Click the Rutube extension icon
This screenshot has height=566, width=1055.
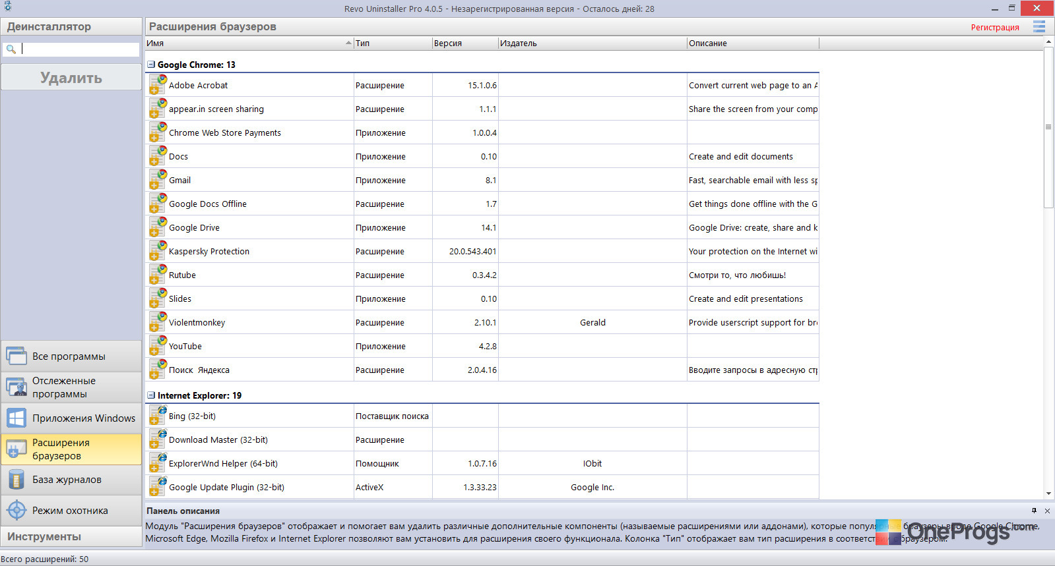[157, 275]
